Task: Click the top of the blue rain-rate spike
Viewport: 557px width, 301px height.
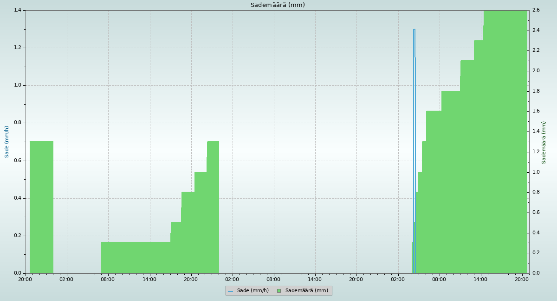Action: 414,30
